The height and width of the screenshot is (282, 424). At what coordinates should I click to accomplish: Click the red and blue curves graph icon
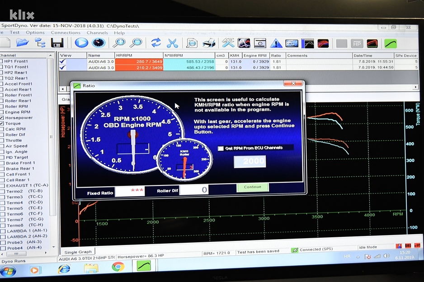244,43
